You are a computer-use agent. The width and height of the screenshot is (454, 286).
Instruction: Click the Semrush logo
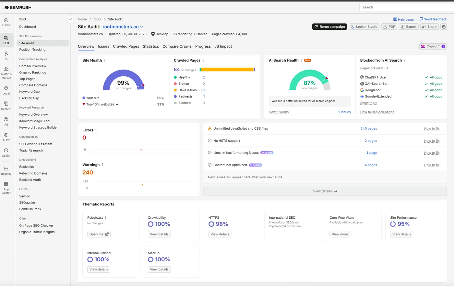[18, 7]
